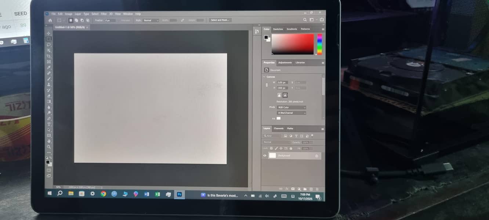Select the Path Selection tool
Image resolution: width=489 pixels, height=220 pixels.
click(48, 130)
